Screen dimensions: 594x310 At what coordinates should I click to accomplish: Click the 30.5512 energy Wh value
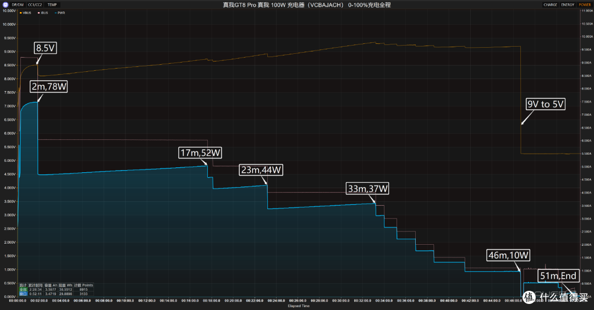[x=65, y=290]
